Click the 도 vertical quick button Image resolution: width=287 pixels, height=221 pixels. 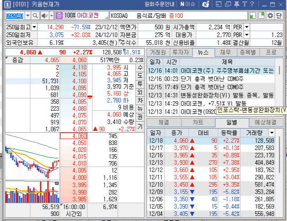(140, 75)
